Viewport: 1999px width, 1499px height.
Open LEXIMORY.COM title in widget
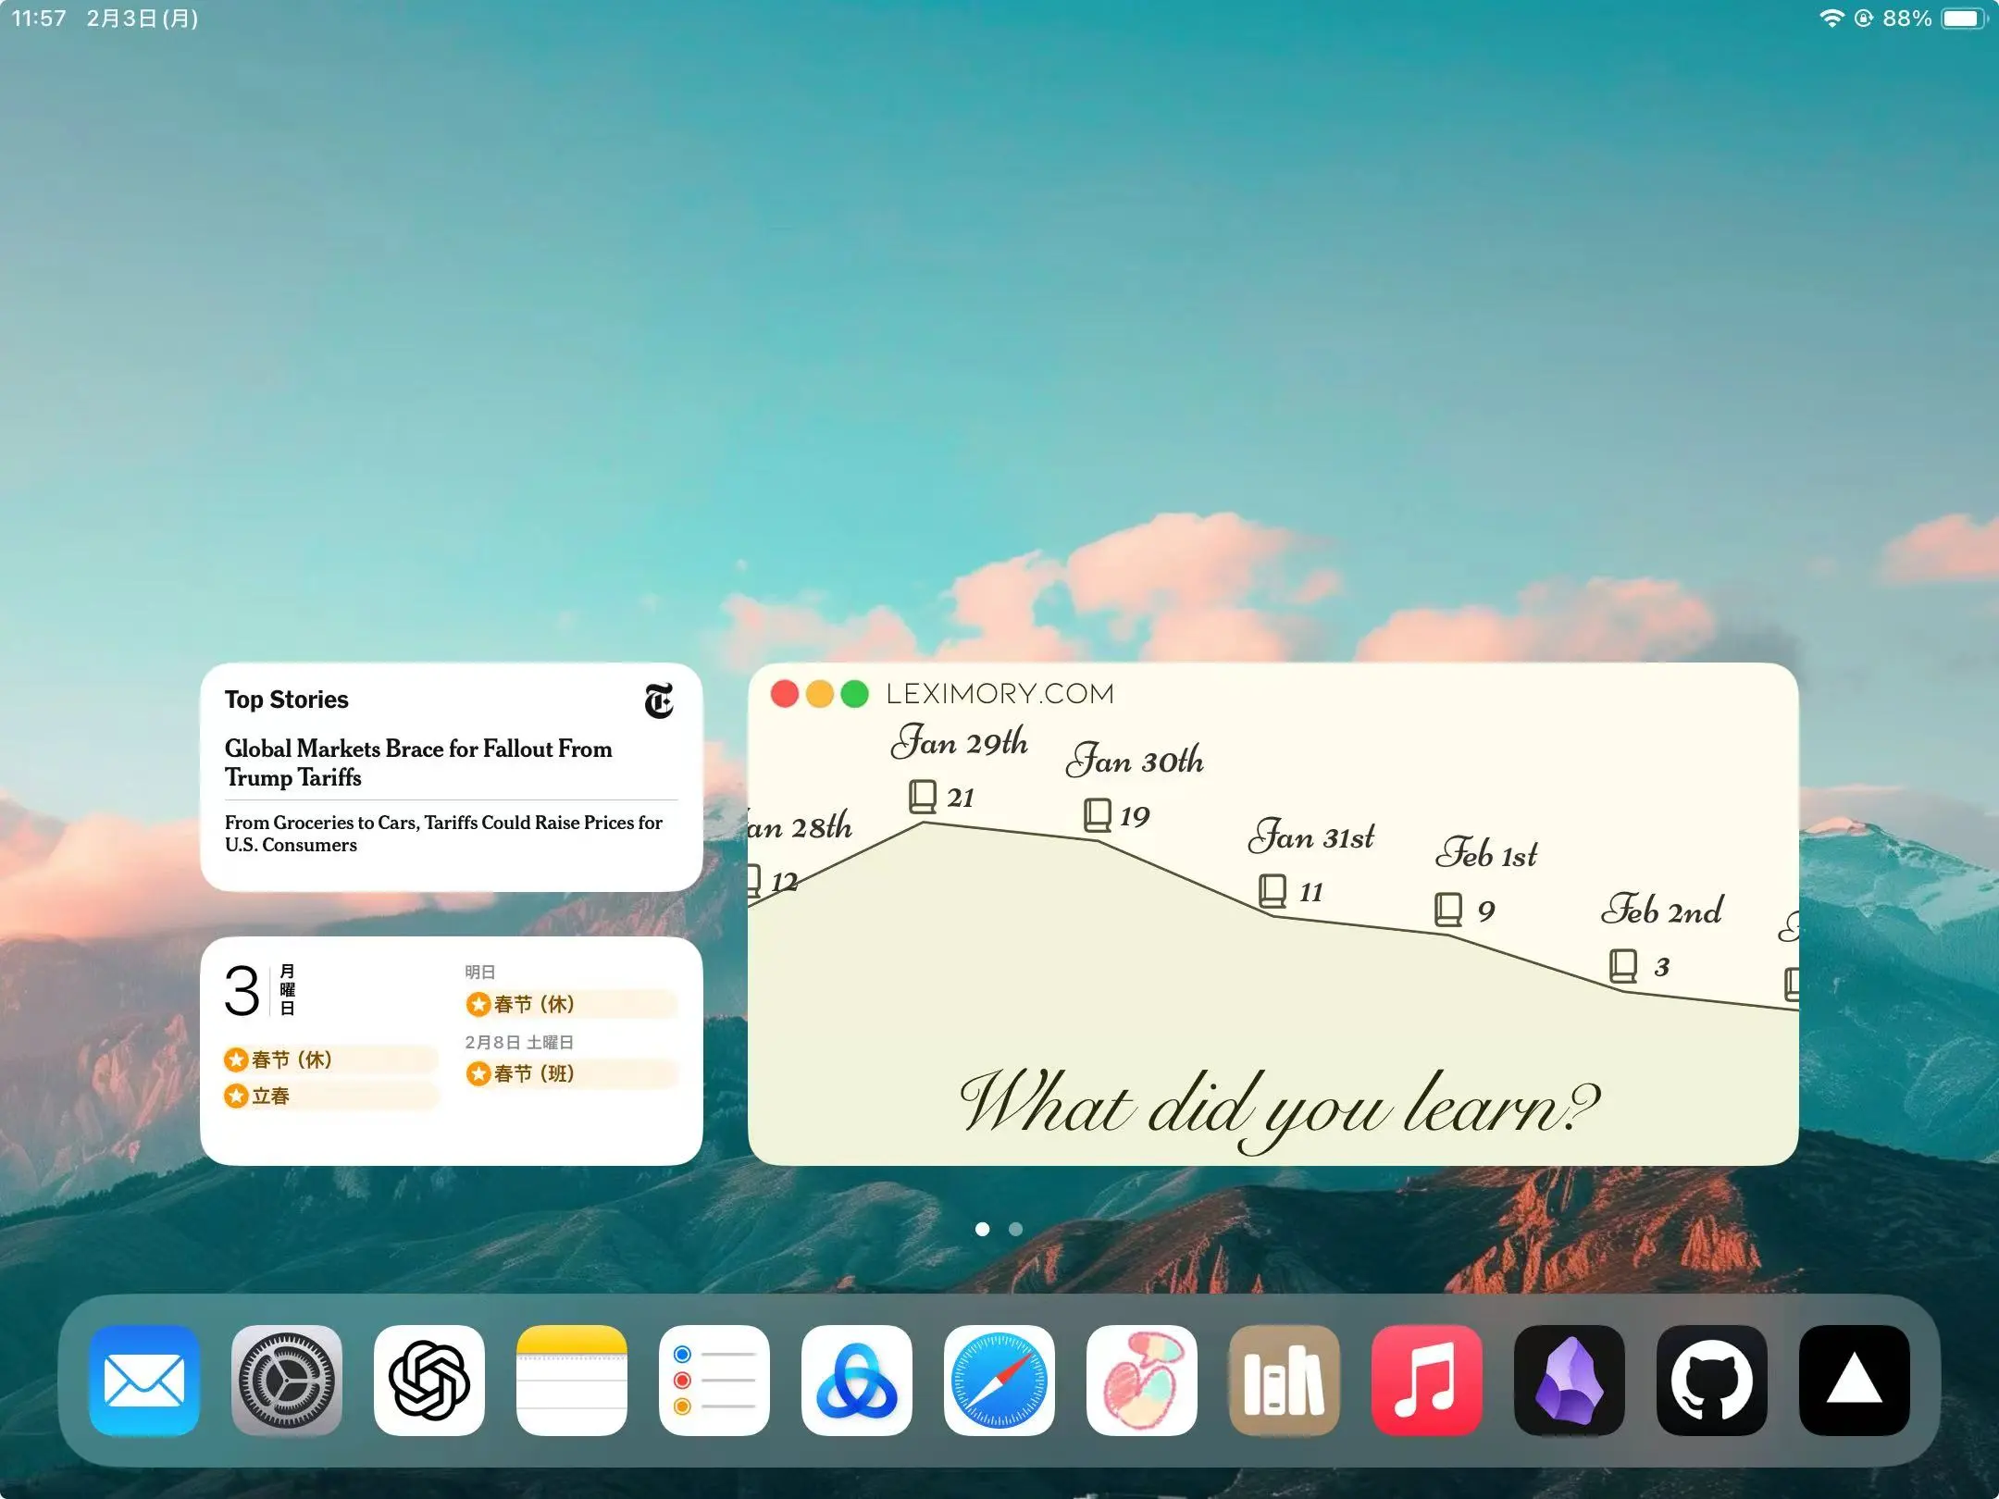point(999,693)
